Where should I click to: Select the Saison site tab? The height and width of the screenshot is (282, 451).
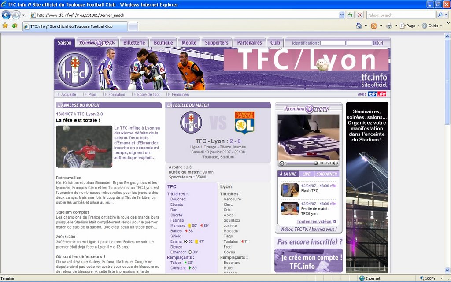pyautogui.click(x=64, y=43)
